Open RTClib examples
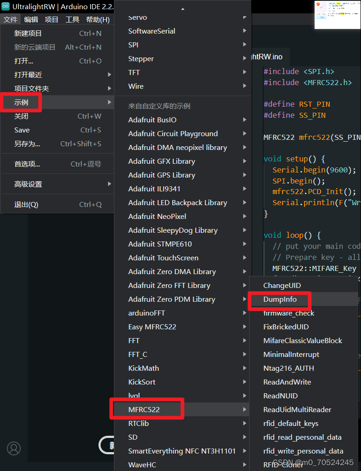Screen dimensions: 361x471 (183, 423)
